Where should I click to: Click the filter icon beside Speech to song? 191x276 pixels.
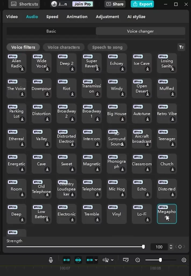click(x=181, y=47)
